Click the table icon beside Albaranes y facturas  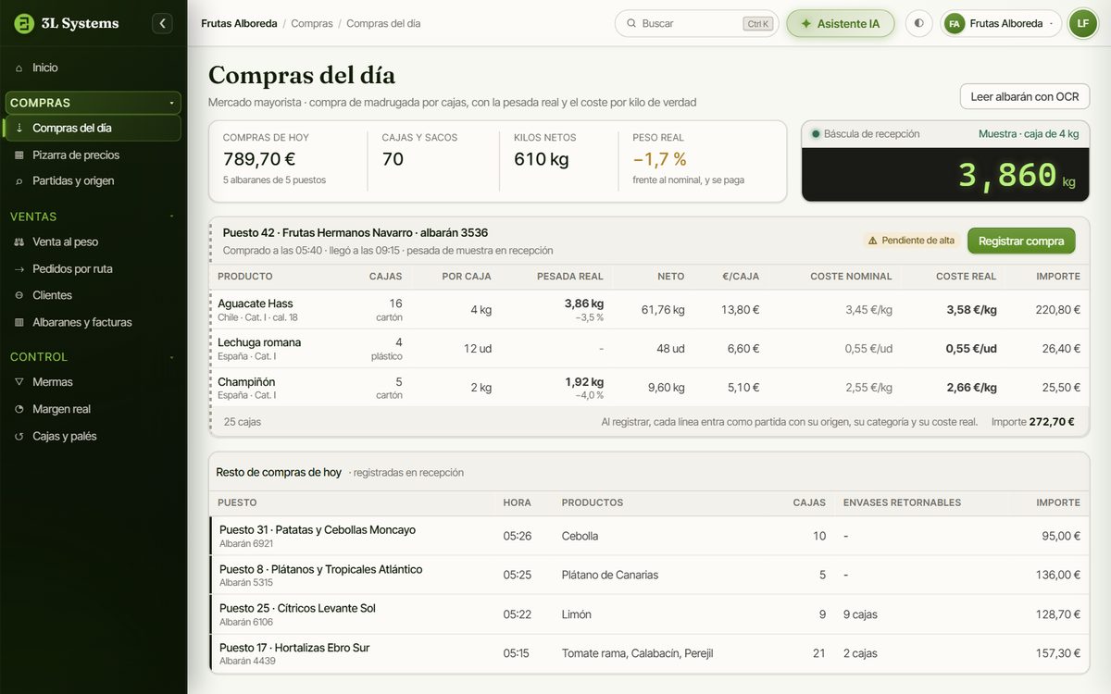[19, 323]
